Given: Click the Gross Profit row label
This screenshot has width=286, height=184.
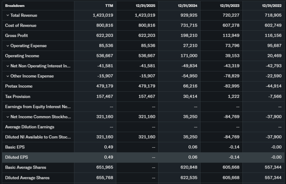Looking at the screenshot, I should [x=16, y=36].
